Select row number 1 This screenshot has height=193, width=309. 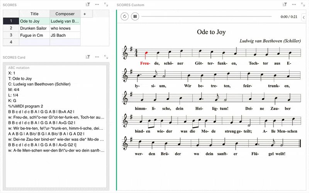(11, 21)
